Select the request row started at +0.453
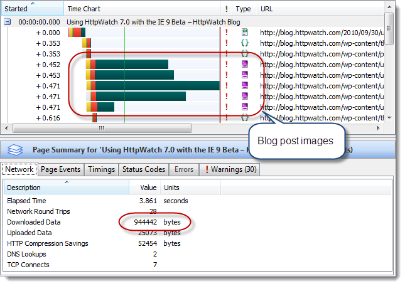The image size is (405, 286). point(193,75)
